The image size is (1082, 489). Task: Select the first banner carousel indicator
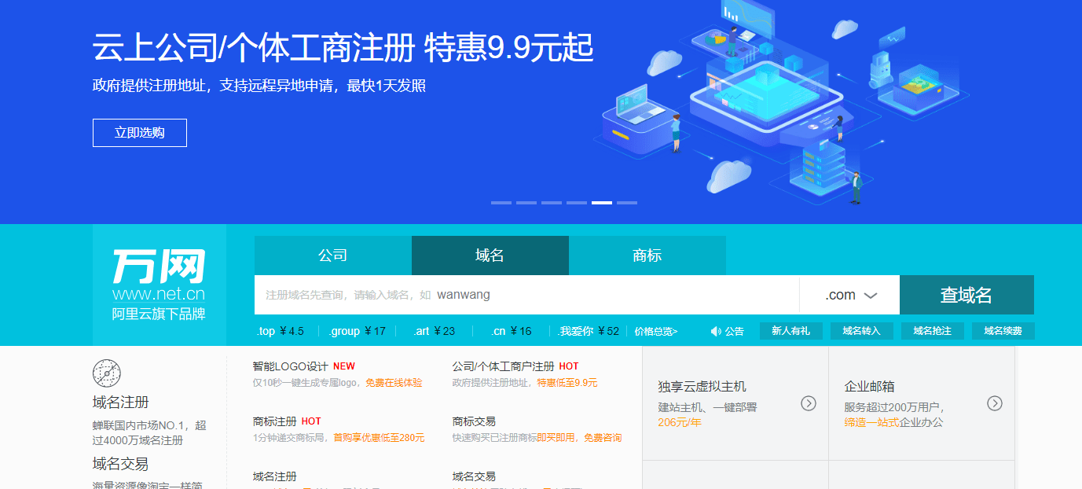pos(501,203)
